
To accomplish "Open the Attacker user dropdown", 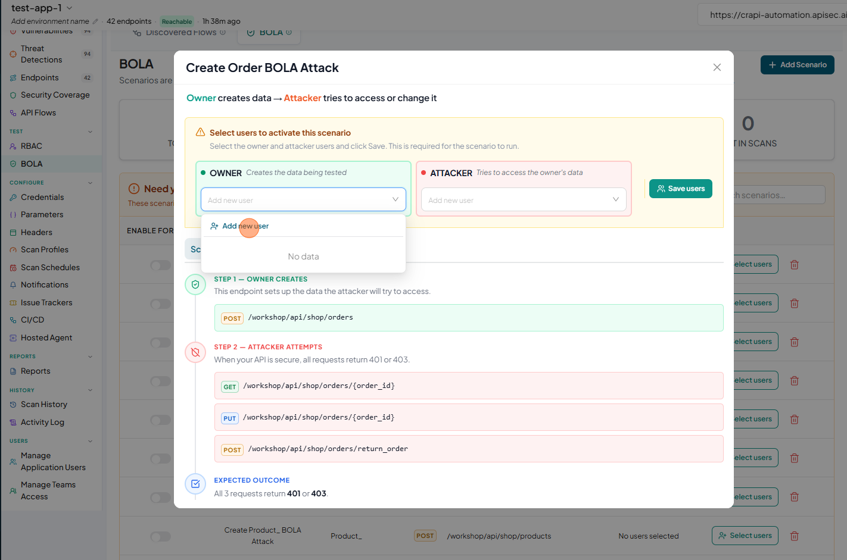I will point(524,199).
